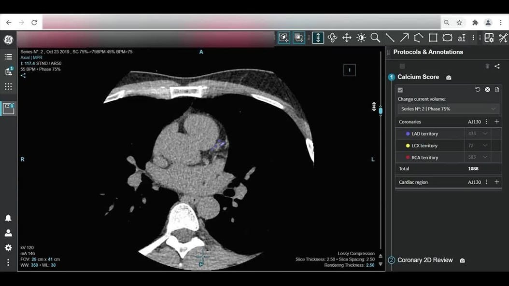
Task: Toggle the scroll slices tool button
Action: pos(318,38)
